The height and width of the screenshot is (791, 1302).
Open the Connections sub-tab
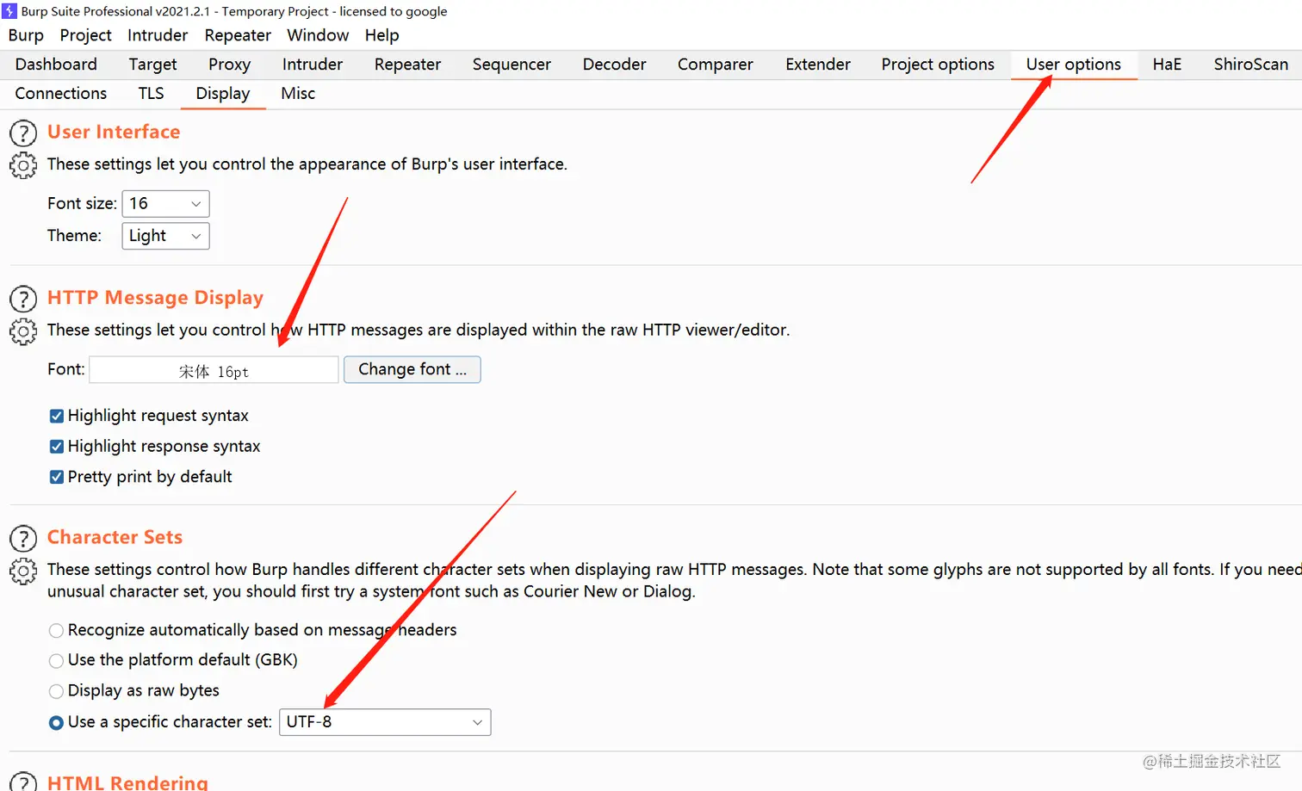(x=61, y=94)
